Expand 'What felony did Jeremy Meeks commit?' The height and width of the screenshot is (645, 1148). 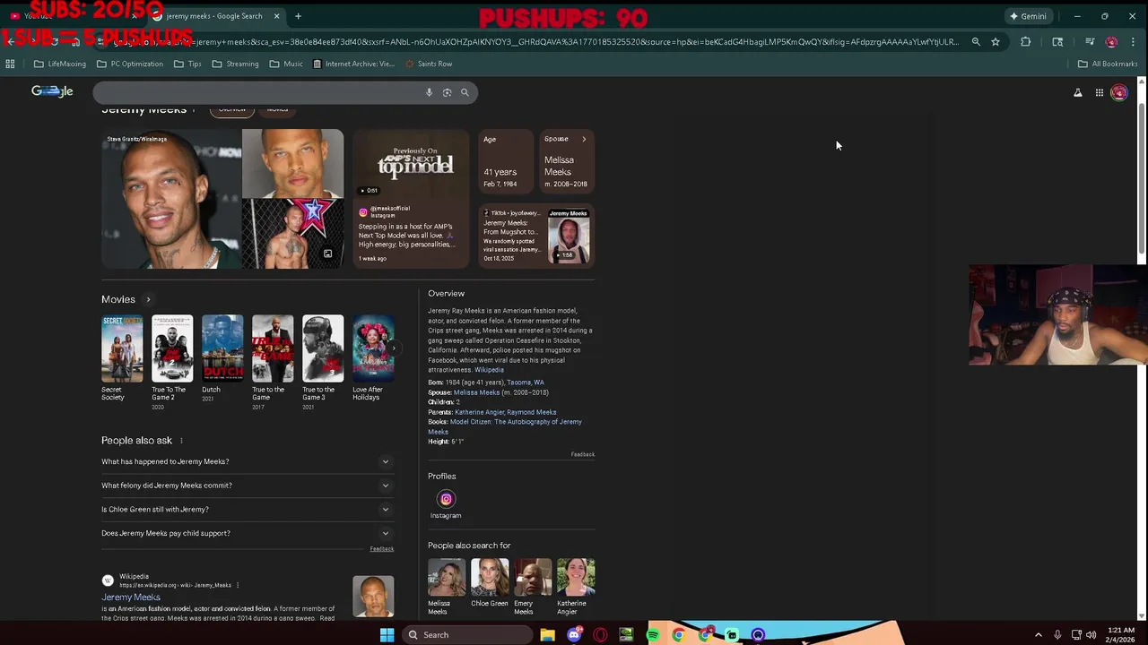tap(247, 486)
